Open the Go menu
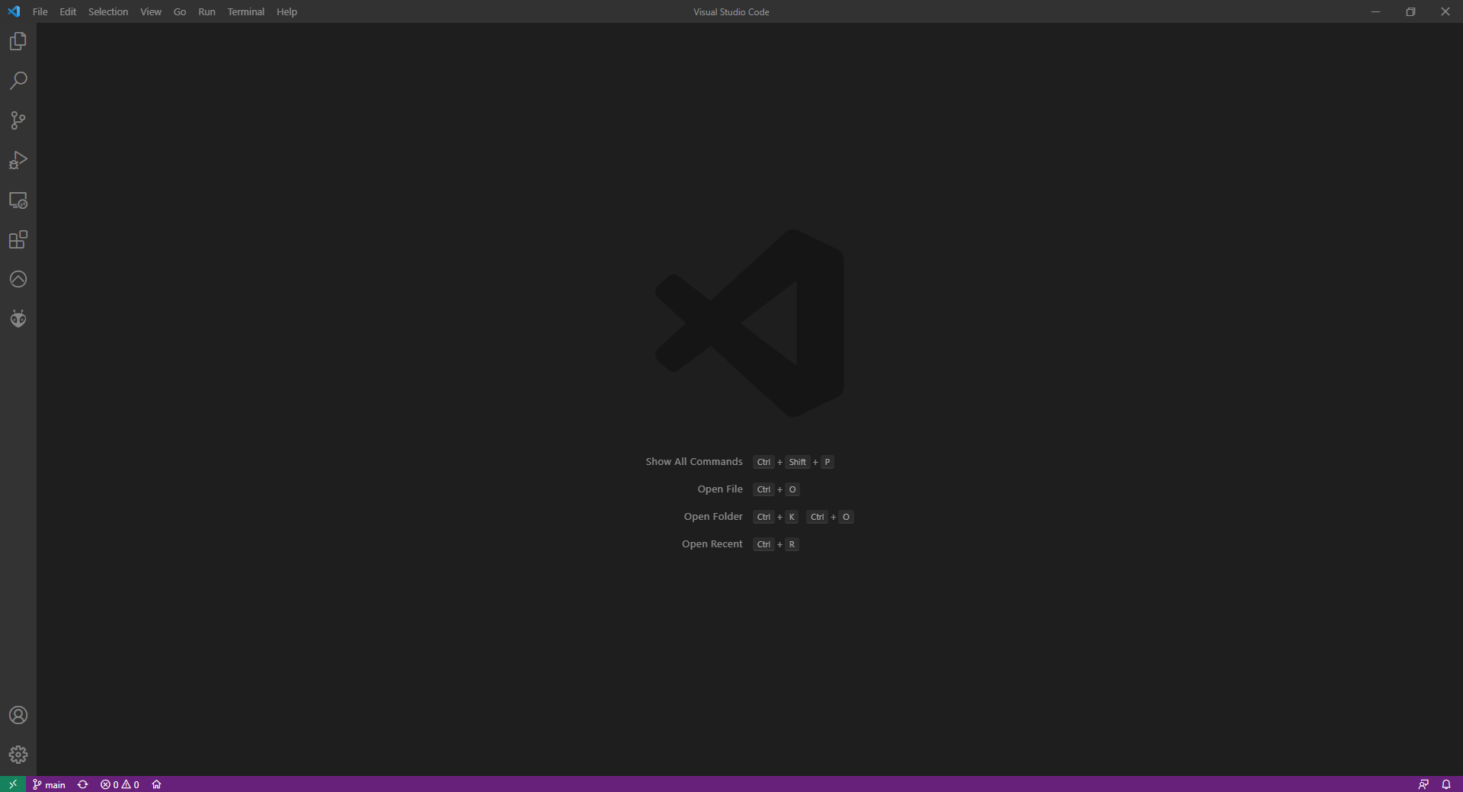Viewport: 1463px width, 792px height. [x=180, y=11]
